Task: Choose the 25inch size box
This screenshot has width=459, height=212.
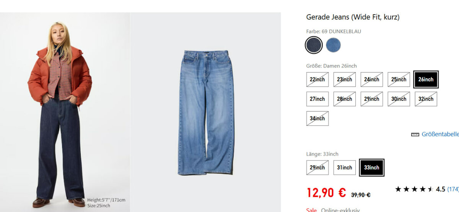Action: pyautogui.click(x=399, y=79)
